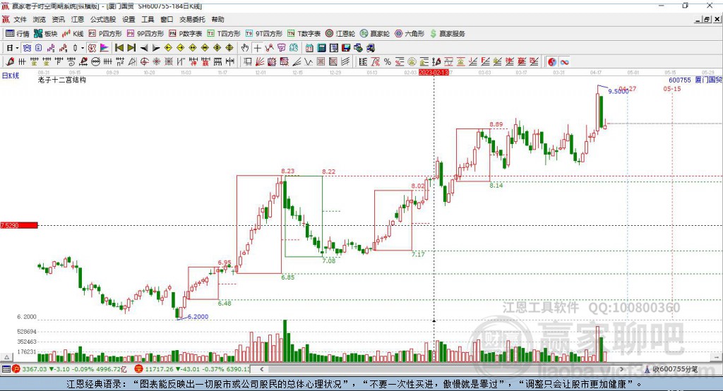Open the grid icon in status bar

click(x=6, y=369)
